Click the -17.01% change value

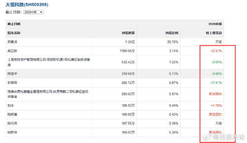pos(216,83)
